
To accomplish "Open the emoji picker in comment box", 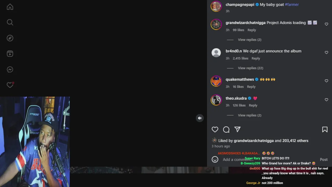I will (215, 159).
